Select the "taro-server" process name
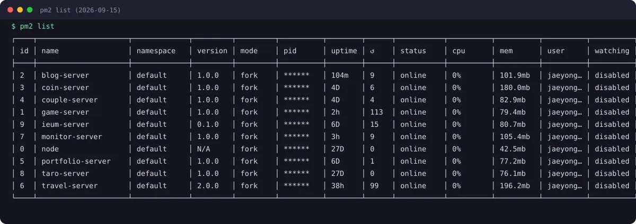636x224 pixels. (65, 173)
